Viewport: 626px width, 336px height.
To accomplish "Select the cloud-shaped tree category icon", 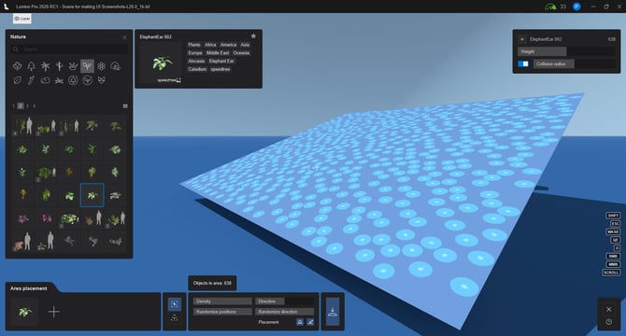I will [x=115, y=66].
